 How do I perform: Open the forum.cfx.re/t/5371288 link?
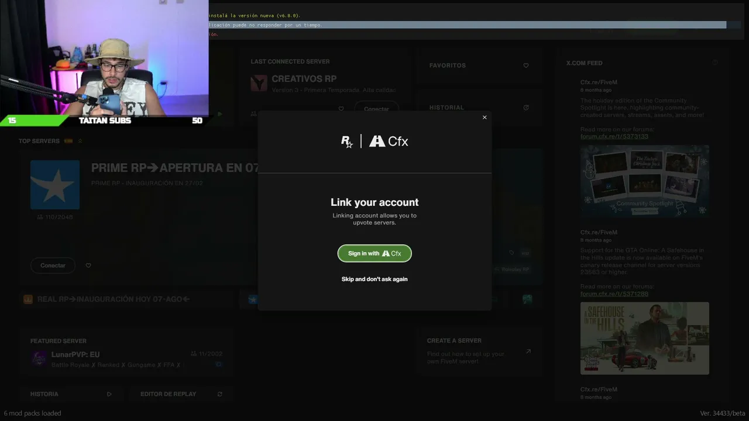pyautogui.click(x=614, y=294)
